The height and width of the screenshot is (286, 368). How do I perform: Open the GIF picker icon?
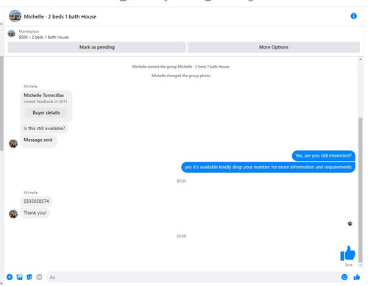click(39, 277)
